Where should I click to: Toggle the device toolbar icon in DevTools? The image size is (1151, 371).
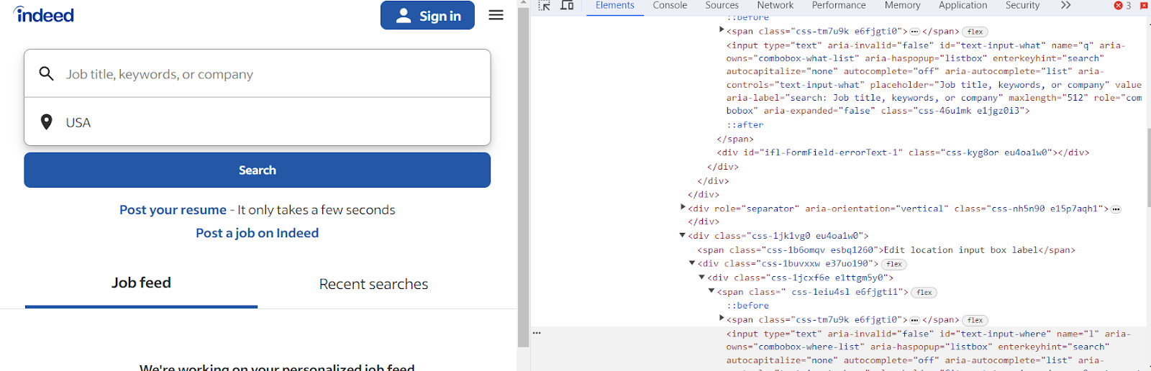pos(567,6)
